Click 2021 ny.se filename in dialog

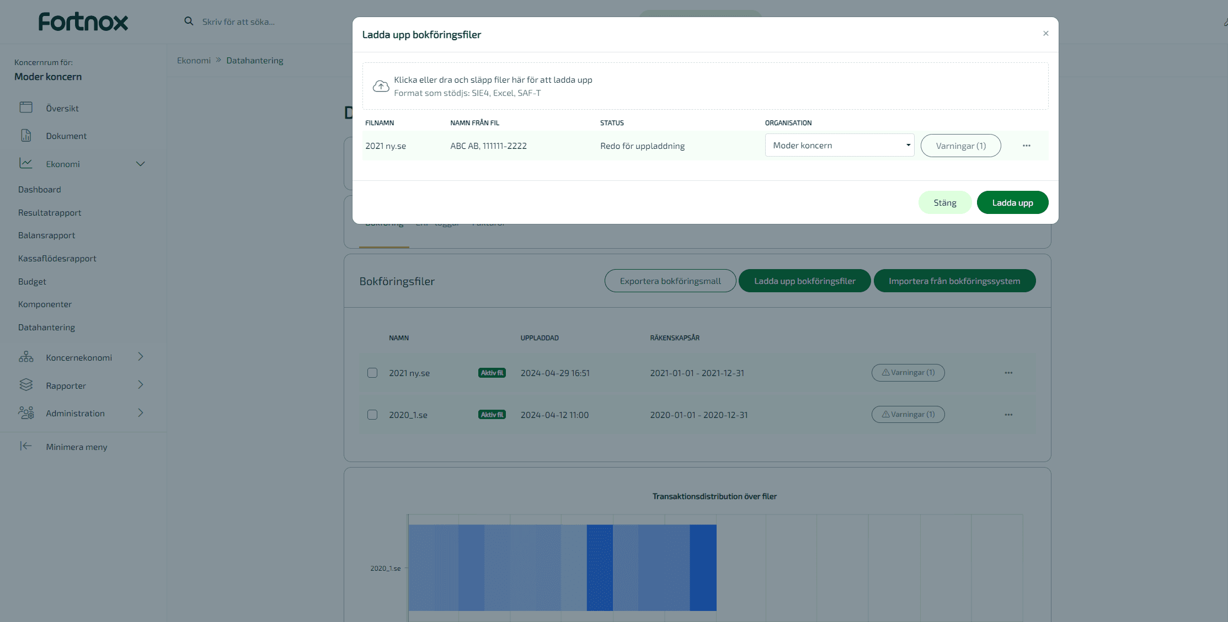[385, 146]
